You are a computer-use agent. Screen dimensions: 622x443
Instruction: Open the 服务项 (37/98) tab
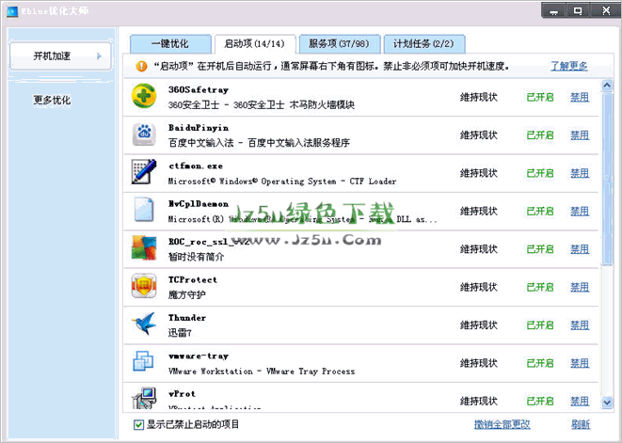click(340, 43)
